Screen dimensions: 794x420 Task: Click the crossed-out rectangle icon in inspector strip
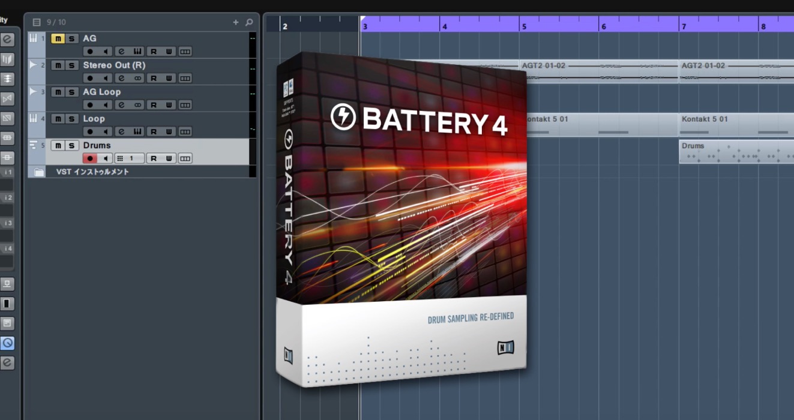pyautogui.click(x=7, y=118)
